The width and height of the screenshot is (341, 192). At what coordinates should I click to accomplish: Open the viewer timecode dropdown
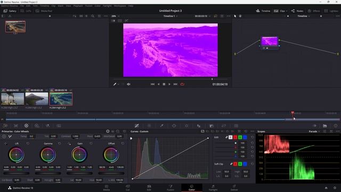pyautogui.click(x=202, y=16)
